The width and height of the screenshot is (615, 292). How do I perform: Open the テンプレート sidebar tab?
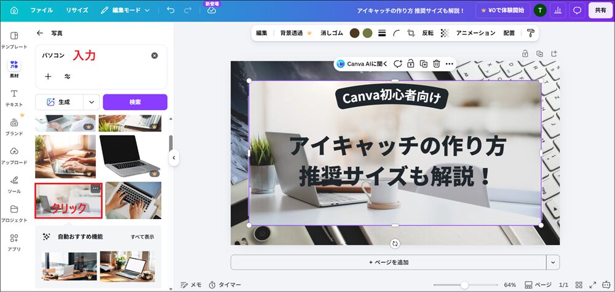coord(14,40)
